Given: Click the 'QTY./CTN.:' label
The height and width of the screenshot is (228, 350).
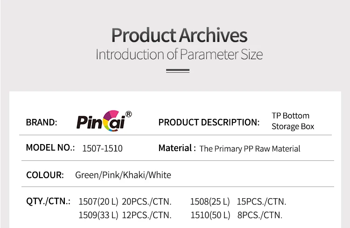Looking at the screenshot, I should (x=48, y=201).
